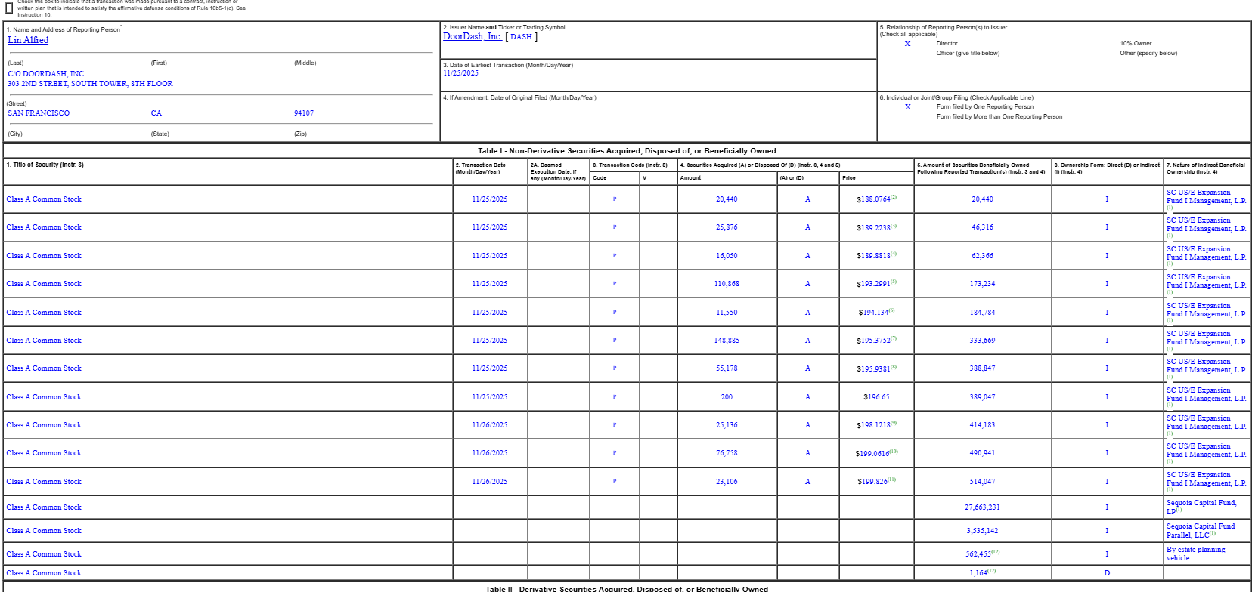Select beneficially owned amount 184,784

(x=982, y=313)
